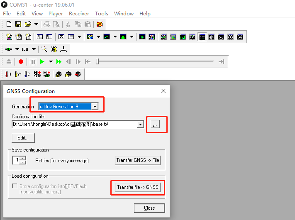Click the red-crossed clear all icon
This screenshot has width=295, height=220.
tap(100, 24)
